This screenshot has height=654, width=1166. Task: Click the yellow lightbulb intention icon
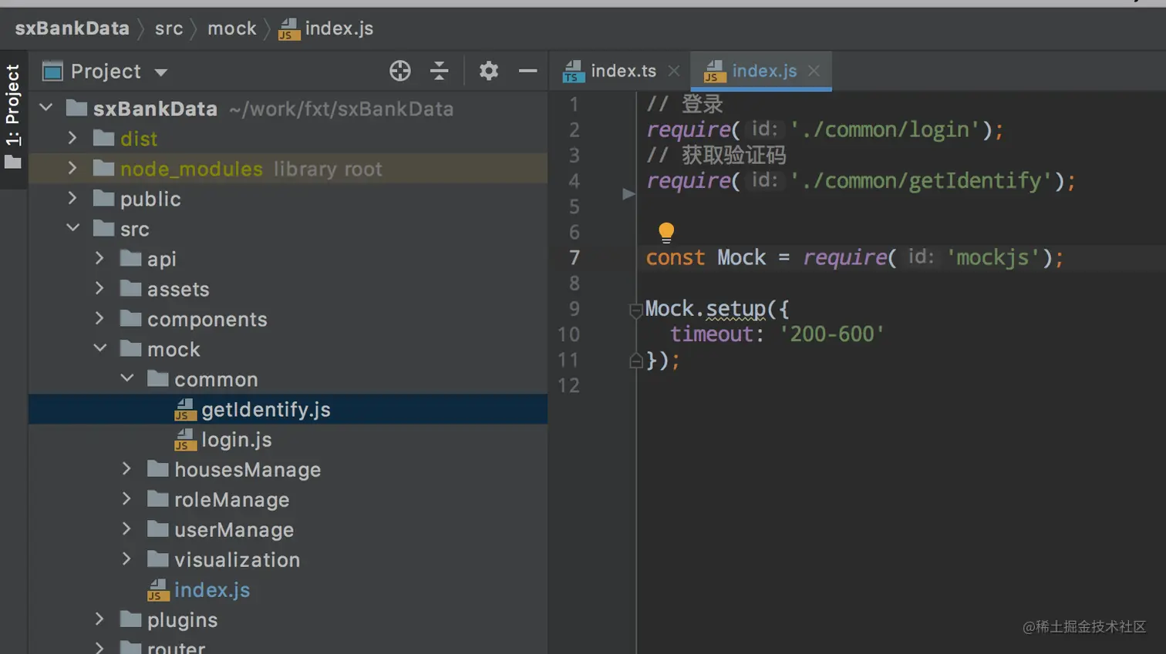tap(666, 231)
